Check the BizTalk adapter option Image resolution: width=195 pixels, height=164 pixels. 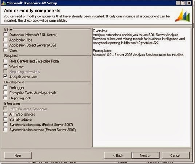click(x=5, y=119)
